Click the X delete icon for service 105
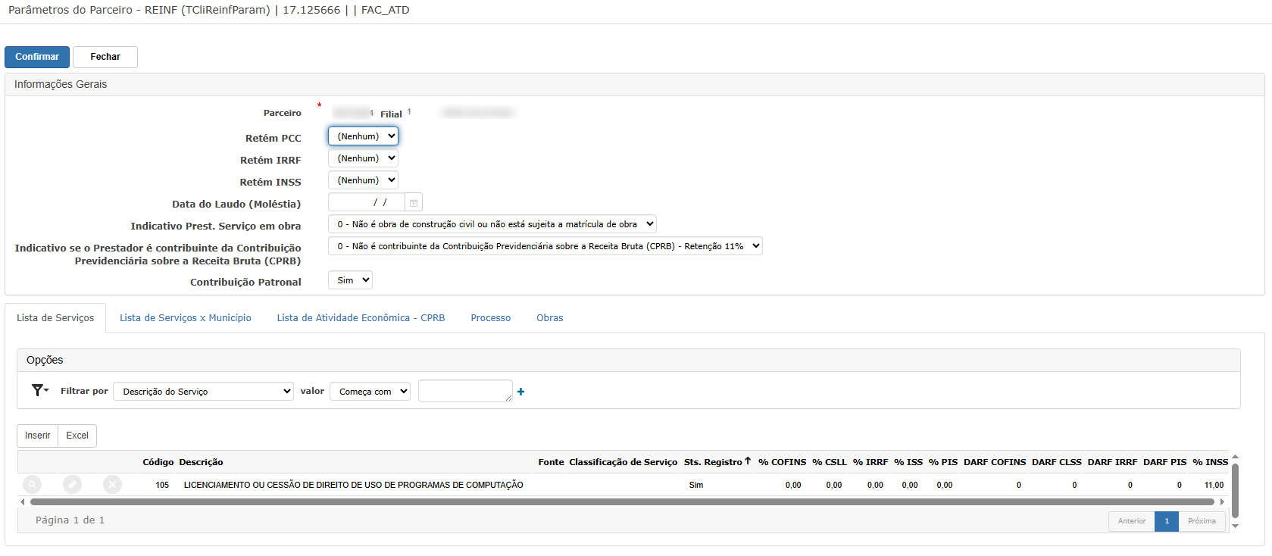 [112, 485]
